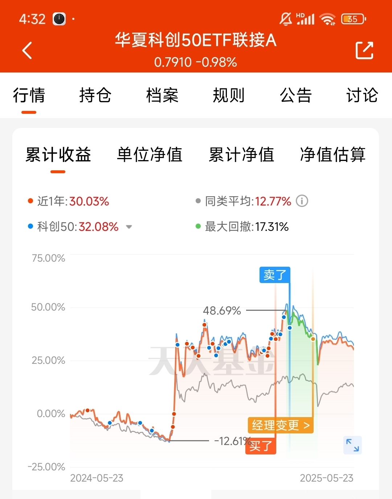
Task: Tap the WiFi signal icon
Action: [x=328, y=19]
